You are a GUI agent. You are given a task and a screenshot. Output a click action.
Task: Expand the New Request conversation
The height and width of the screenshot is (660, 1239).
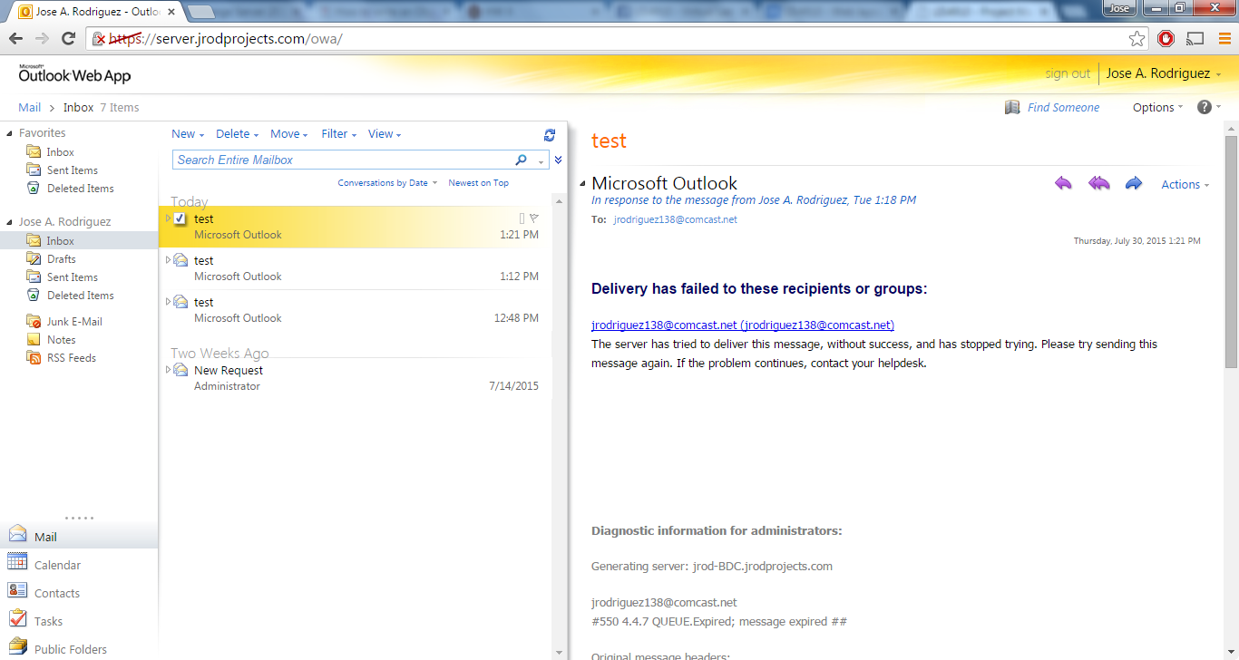point(169,370)
